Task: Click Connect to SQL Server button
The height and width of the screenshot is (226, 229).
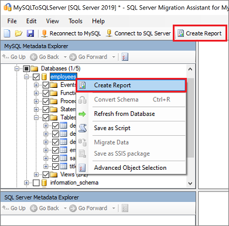Action: 138,33
